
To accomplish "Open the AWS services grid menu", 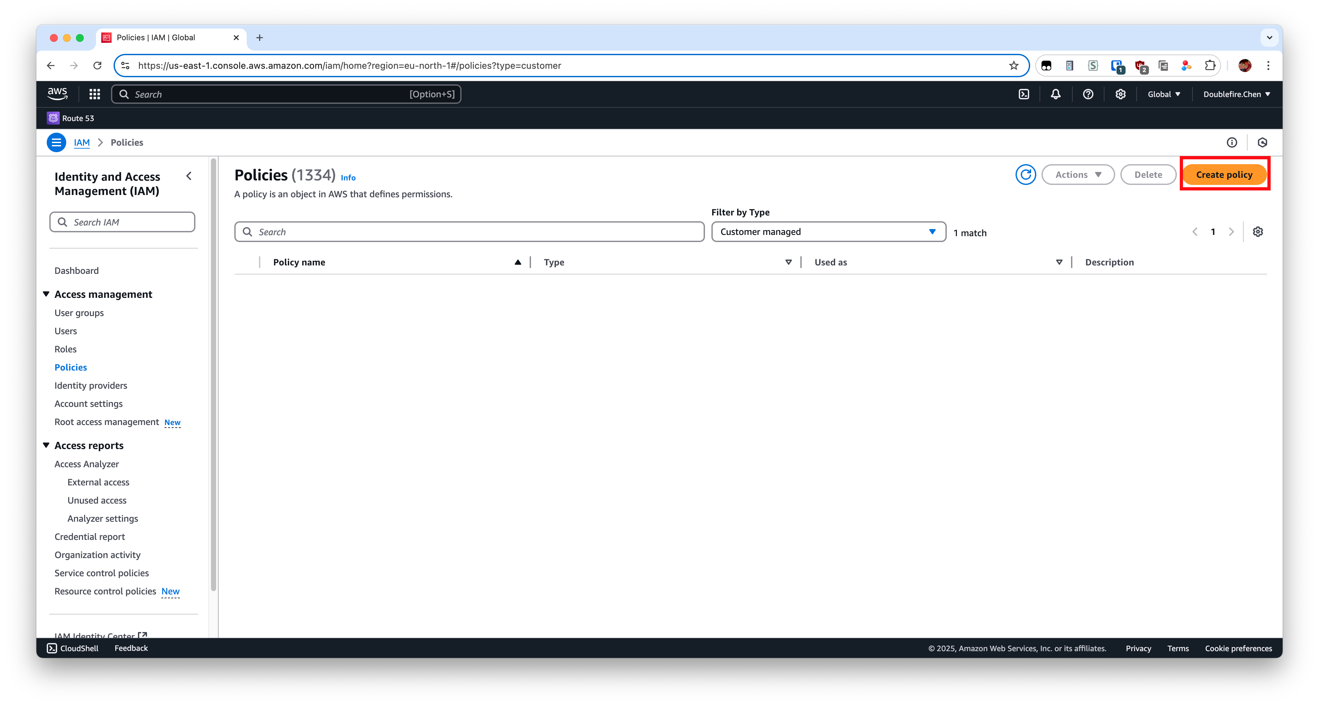I will coord(95,94).
